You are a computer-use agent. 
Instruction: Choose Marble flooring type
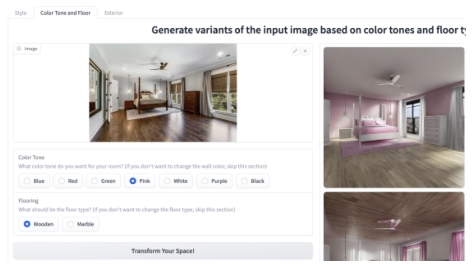81,224
